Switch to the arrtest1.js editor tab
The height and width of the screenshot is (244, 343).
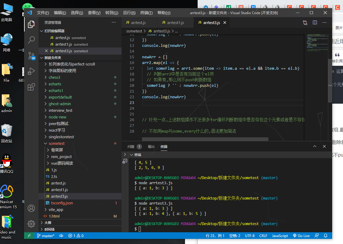pyautogui.click(x=175, y=23)
